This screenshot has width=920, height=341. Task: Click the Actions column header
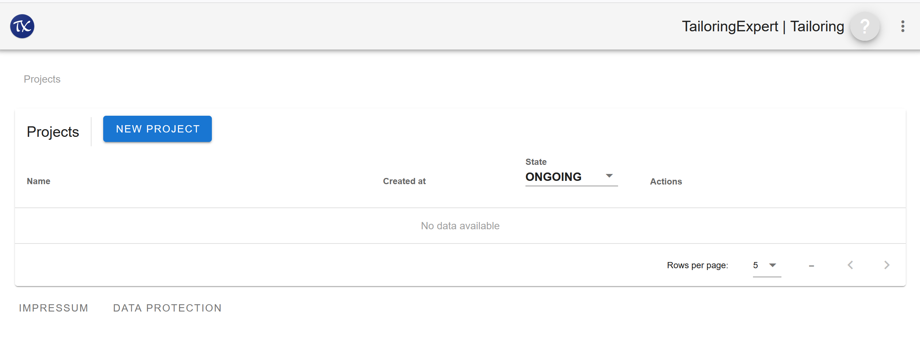pyautogui.click(x=666, y=182)
